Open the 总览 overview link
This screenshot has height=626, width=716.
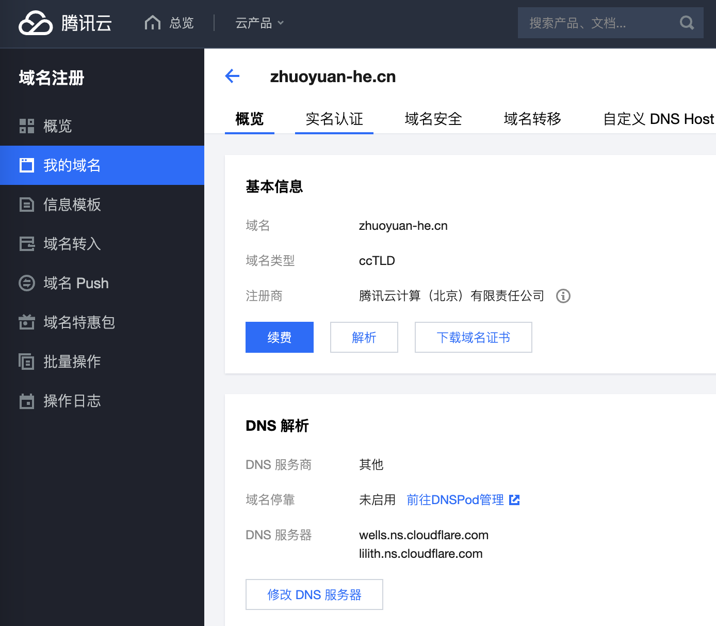[181, 23]
